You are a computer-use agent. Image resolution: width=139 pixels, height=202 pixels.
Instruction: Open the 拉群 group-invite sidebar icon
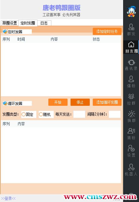pos(131,99)
